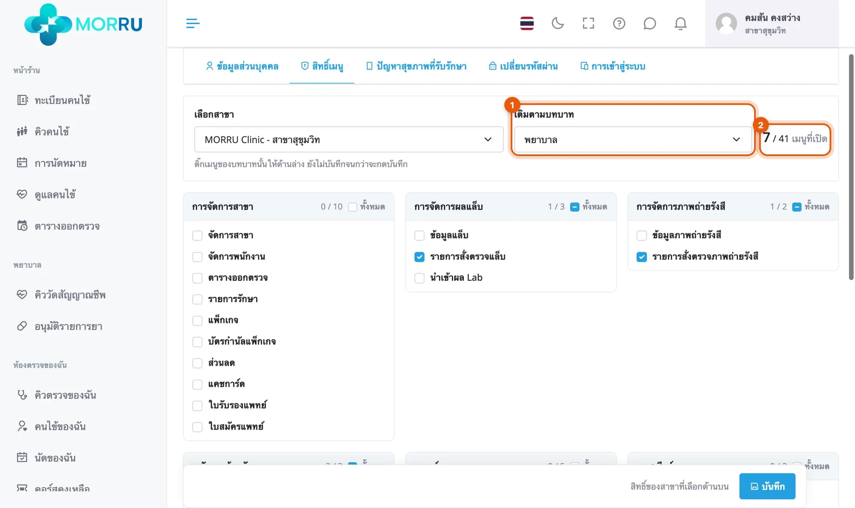Image resolution: width=855 pixels, height=508 pixels.
Task: Open การนัดหมาย calendar in the sidebar
Action: (x=51, y=163)
